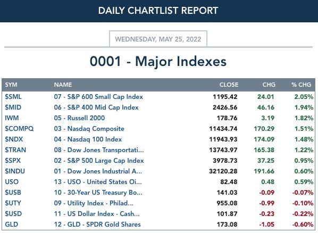This screenshot has width=318, height=233.
Task: Click the Wednesday, May 25, 2022 date box
Action: [x=158, y=39]
